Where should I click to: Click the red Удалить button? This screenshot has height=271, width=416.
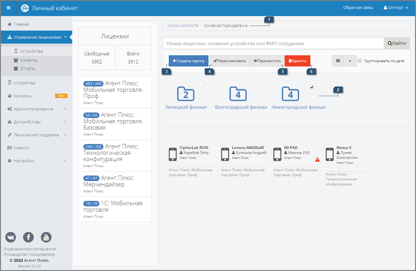click(x=297, y=61)
